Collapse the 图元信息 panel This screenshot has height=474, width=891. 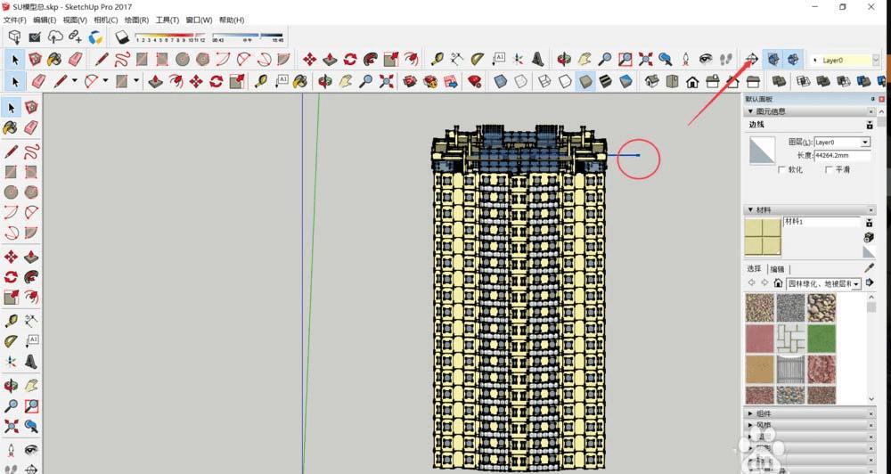click(750, 112)
